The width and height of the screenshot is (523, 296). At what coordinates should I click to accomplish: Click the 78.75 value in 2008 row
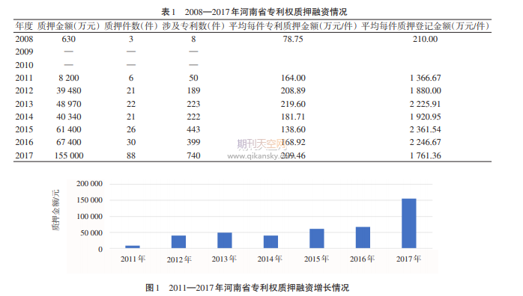click(x=293, y=40)
